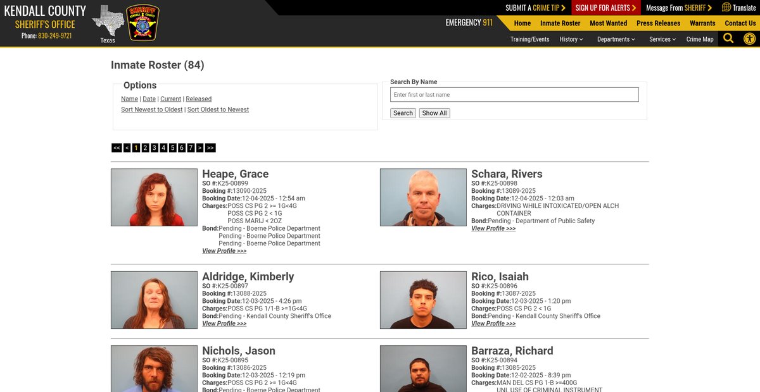Jump to last page with >> button

[210, 148]
